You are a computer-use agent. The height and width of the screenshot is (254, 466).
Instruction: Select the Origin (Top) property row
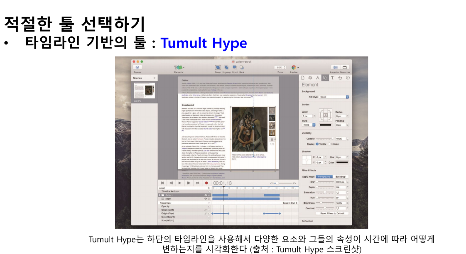pos(184,213)
